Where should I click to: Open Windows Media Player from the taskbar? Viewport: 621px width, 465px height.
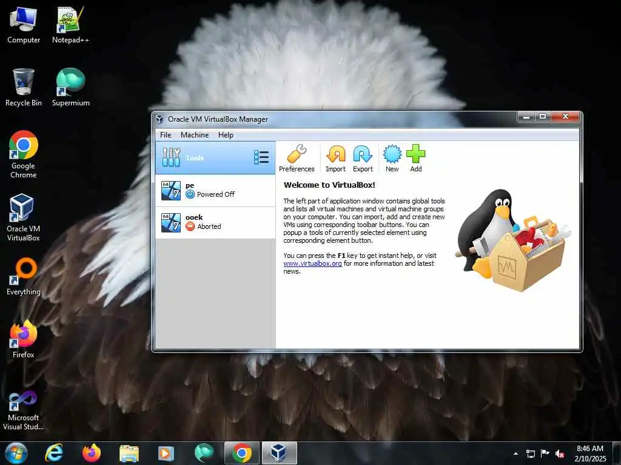(x=166, y=453)
